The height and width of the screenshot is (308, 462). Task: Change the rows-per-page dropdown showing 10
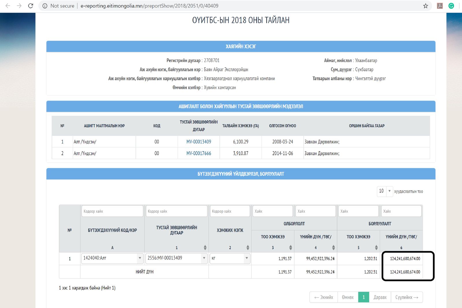pos(385,191)
